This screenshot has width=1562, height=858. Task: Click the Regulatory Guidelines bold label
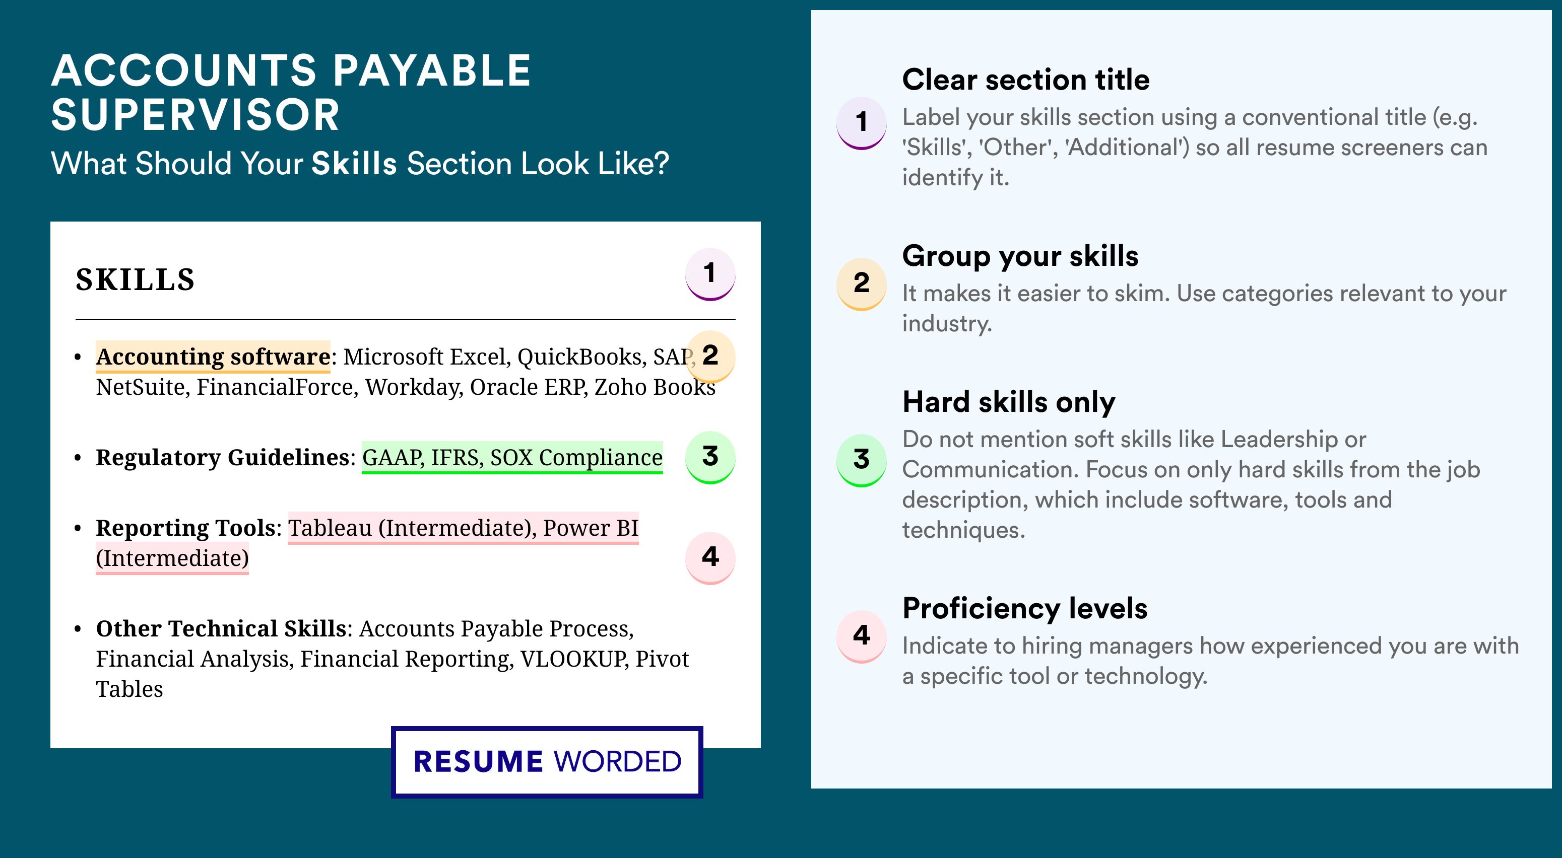[x=223, y=458]
